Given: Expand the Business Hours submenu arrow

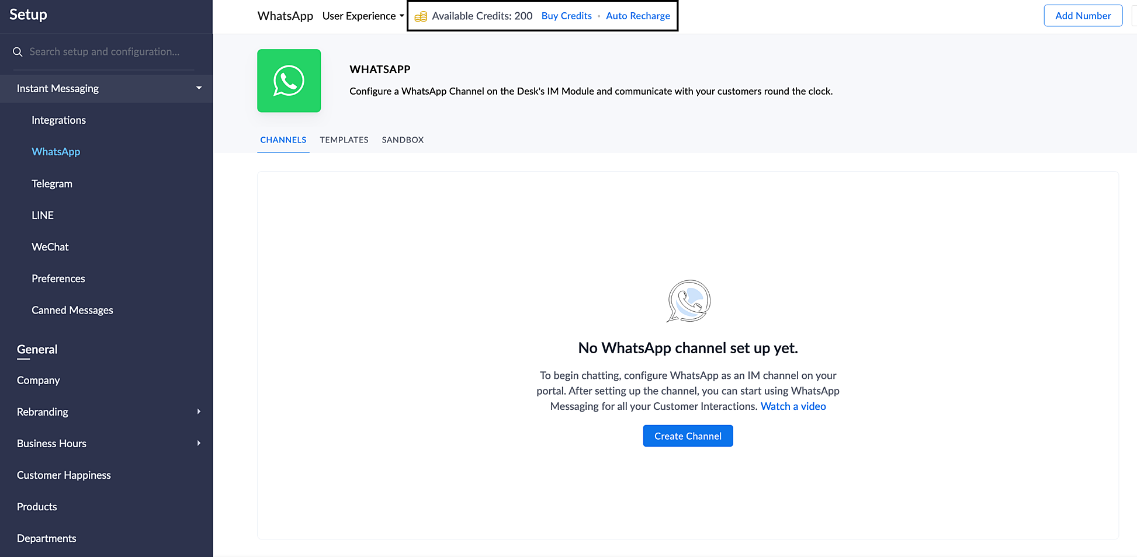Looking at the screenshot, I should click(199, 443).
